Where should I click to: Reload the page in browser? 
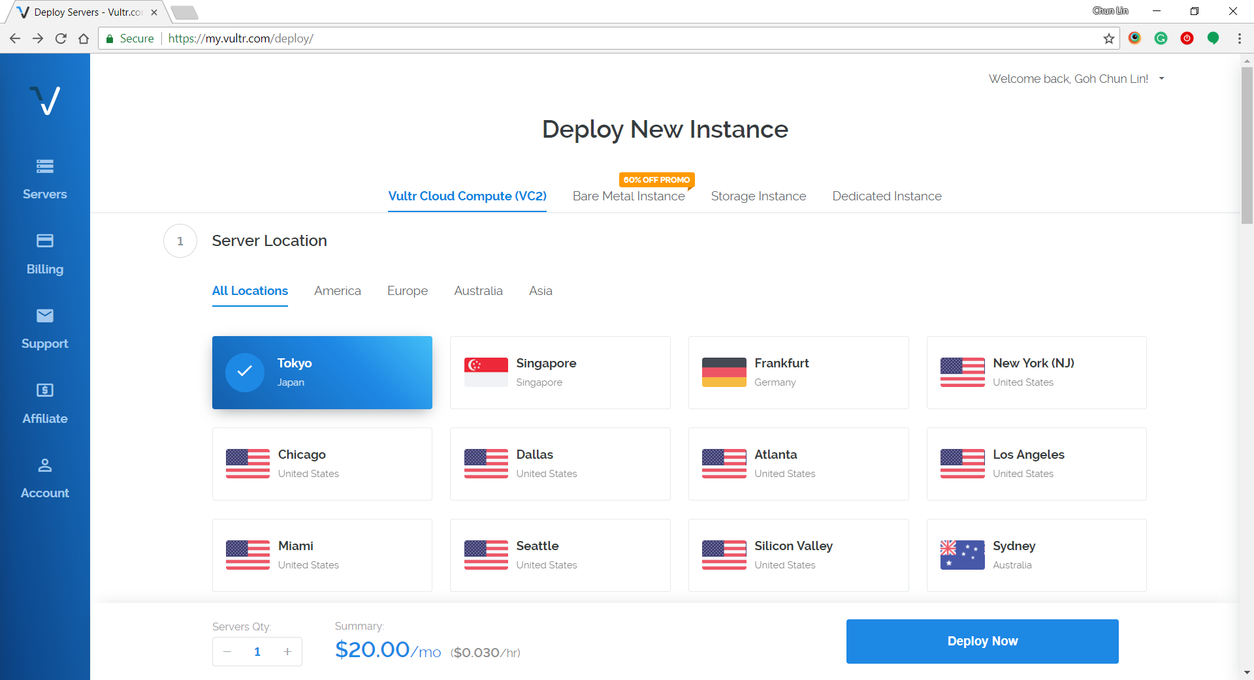[61, 39]
